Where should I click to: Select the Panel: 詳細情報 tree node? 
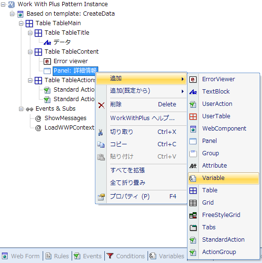tap(75, 71)
